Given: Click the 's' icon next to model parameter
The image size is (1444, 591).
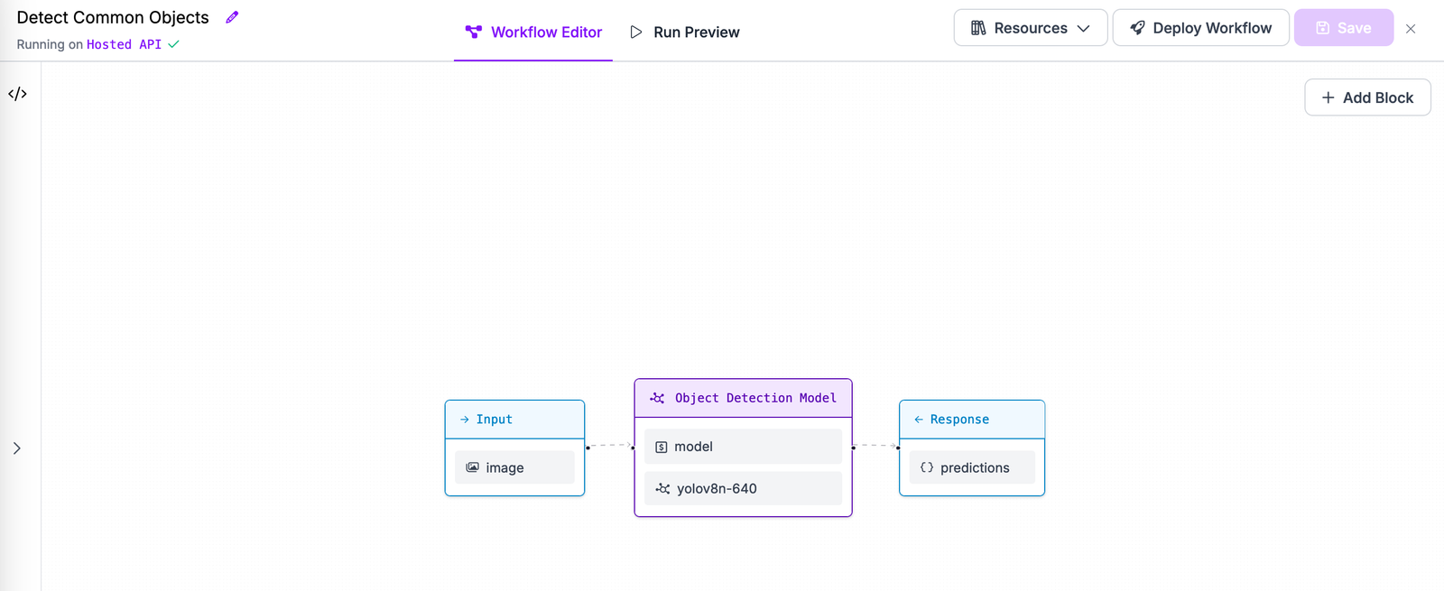Looking at the screenshot, I should (x=662, y=446).
